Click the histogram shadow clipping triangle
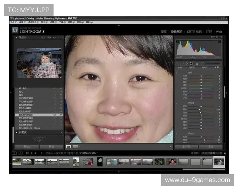 (x=177, y=41)
